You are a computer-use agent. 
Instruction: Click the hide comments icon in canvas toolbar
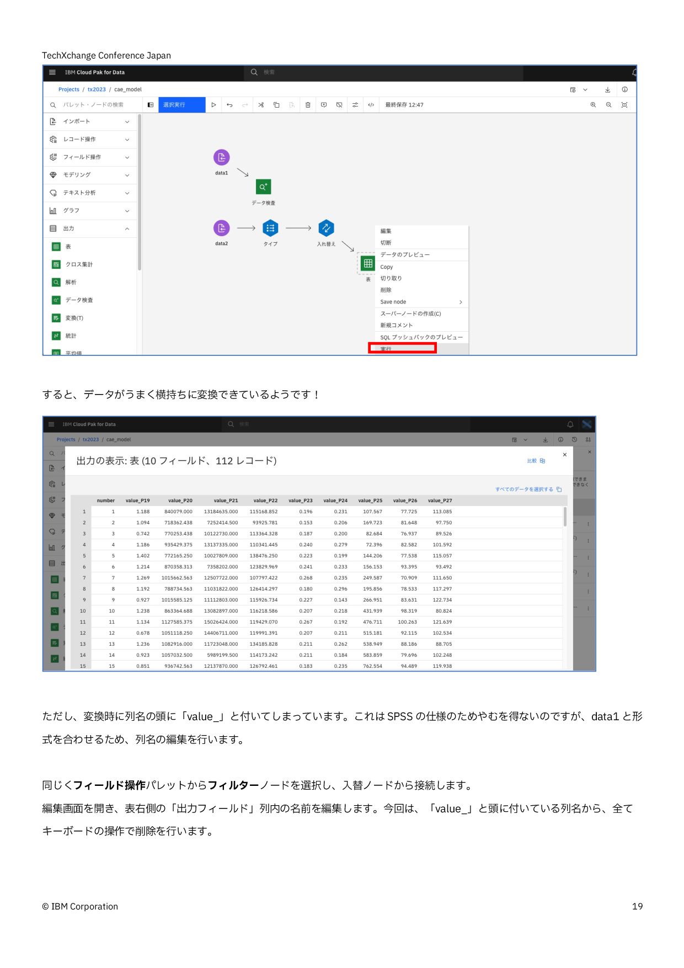pyautogui.click(x=339, y=105)
